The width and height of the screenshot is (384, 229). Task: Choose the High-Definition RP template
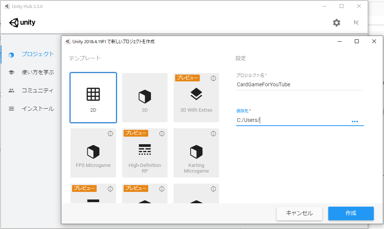145,153
